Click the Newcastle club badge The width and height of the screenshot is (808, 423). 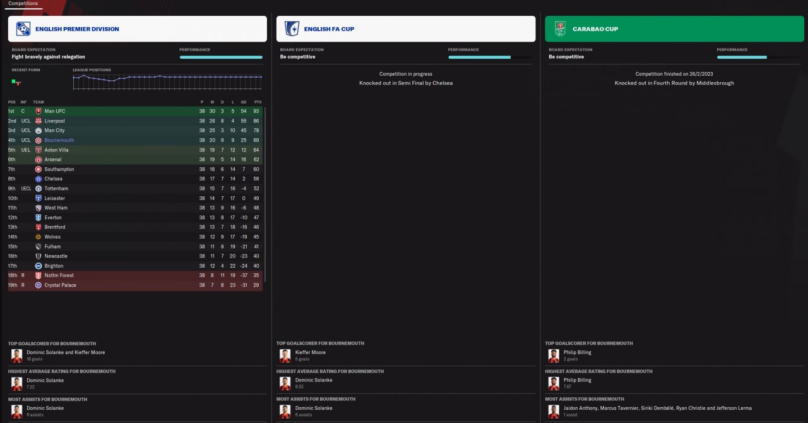click(x=39, y=256)
